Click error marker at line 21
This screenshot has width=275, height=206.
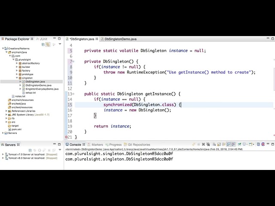point(66,137)
